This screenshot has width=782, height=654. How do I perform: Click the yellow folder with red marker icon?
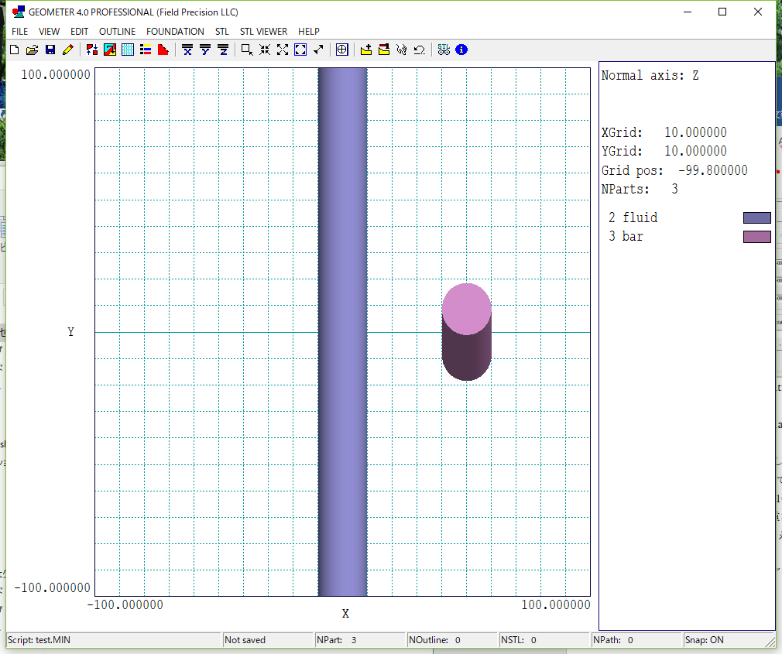384,50
